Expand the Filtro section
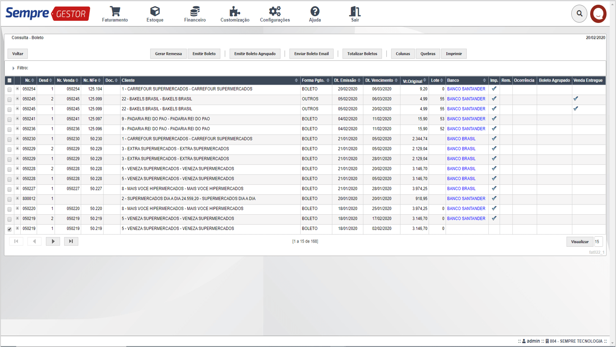The width and height of the screenshot is (616, 347). [x=14, y=68]
